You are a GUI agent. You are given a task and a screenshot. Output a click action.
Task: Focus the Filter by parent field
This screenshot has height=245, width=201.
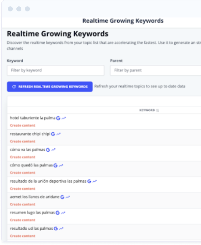pyautogui.click(x=155, y=70)
